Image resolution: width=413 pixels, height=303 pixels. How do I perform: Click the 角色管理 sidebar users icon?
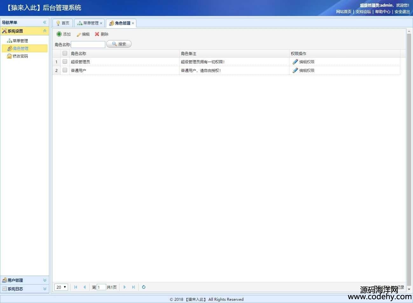(x=10, y=48)
